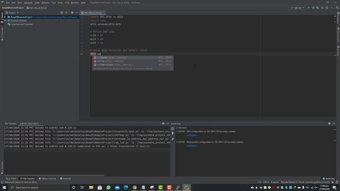Click the Project vertical tool window button
Screen dimensions: 340x191
tap(2, 18)
